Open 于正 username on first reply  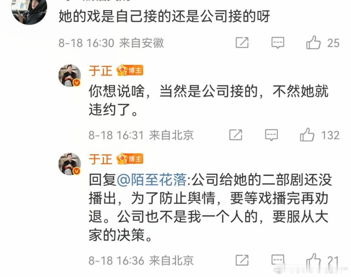[100, 71]
